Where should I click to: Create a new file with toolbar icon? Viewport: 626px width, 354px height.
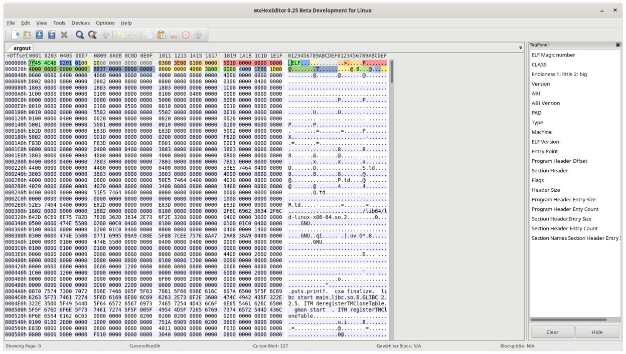coord(16,35)
